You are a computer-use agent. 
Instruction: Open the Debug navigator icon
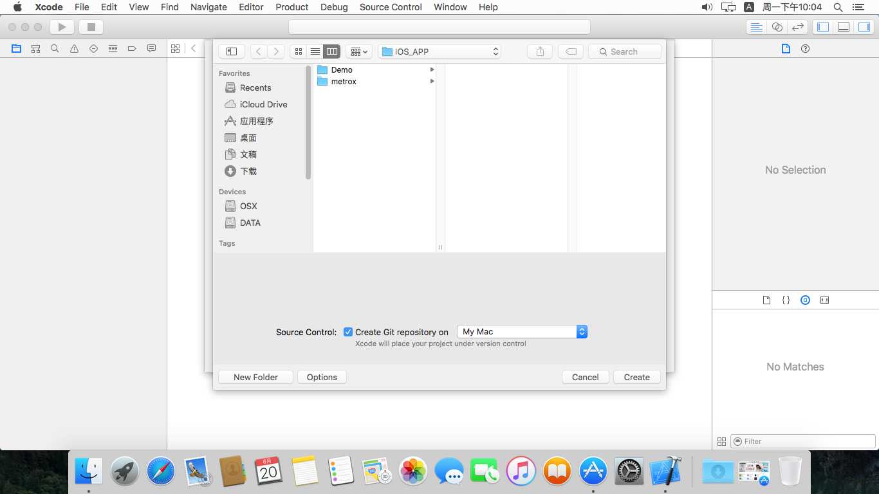[113, 48]
